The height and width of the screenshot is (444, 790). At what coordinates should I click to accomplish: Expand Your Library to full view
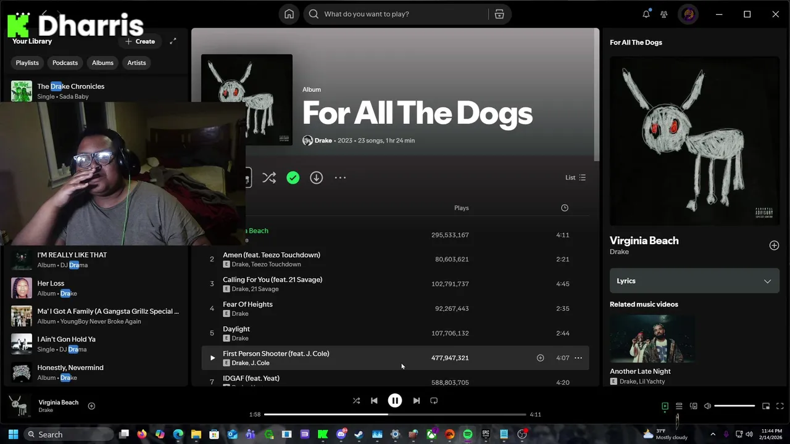tap(173, 41)
